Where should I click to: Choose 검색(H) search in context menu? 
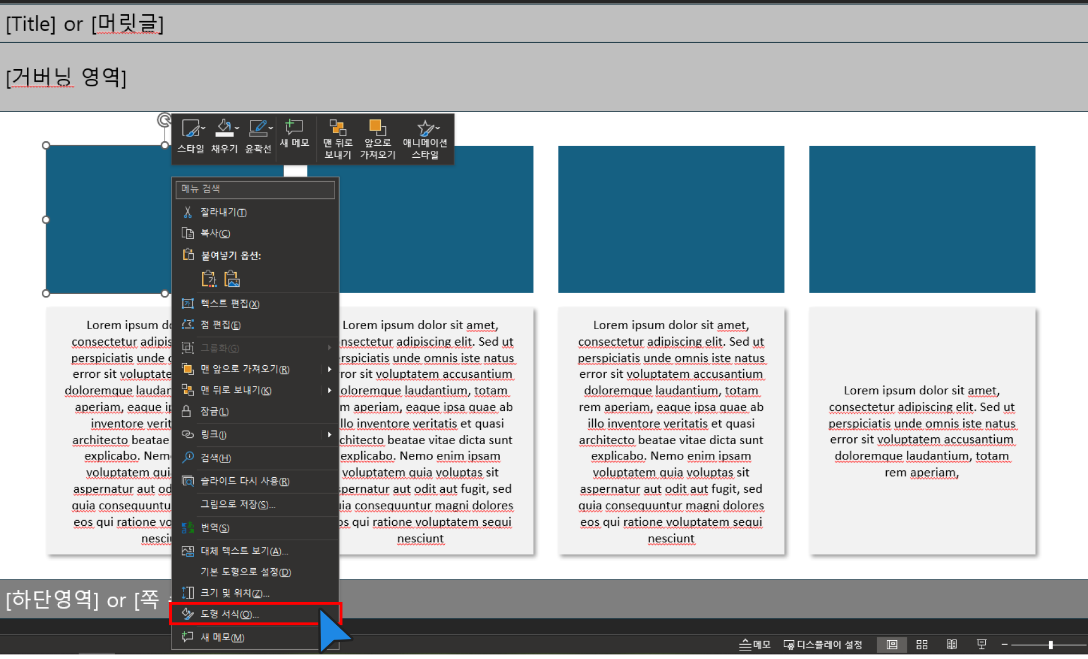(255, 458)
